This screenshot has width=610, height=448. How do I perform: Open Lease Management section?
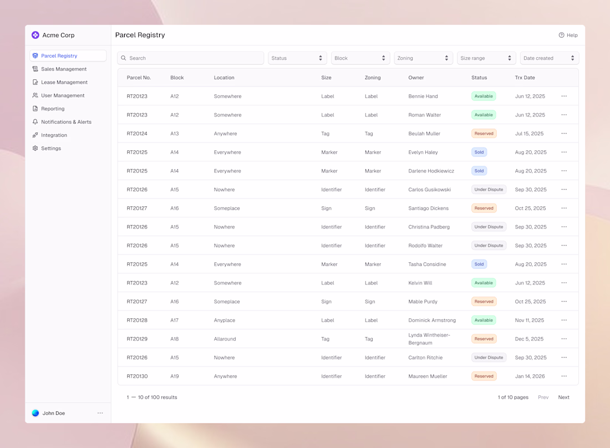(68, 82)
